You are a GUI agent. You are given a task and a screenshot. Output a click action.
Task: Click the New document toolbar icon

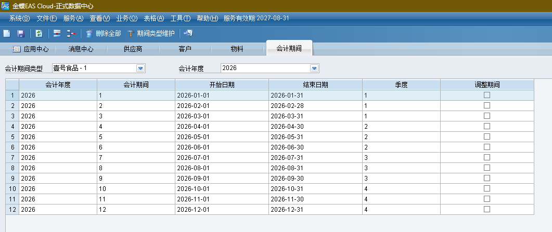pos(7,34)
